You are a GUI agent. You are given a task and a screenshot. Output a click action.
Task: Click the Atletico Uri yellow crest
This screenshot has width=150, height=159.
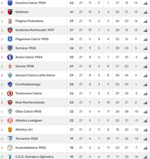pyautogui.click(x=10, y=130)
